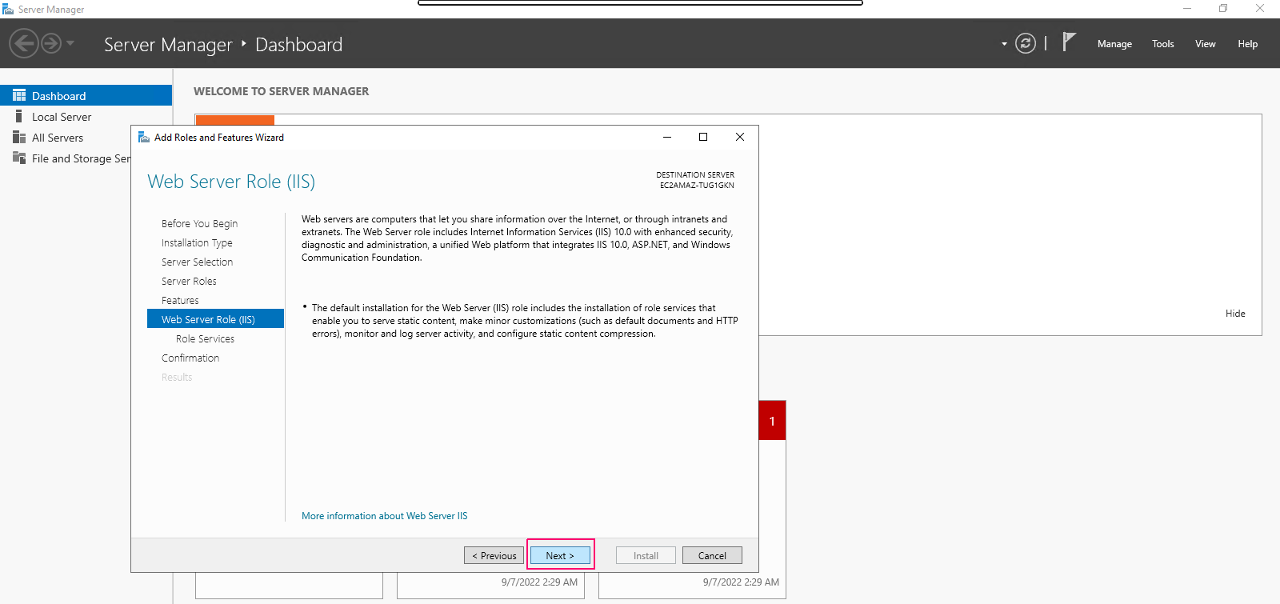Go to Installation Type wizard step
Image resolution: width=1280 pixels, height=604 pixels.
[197, 242]
